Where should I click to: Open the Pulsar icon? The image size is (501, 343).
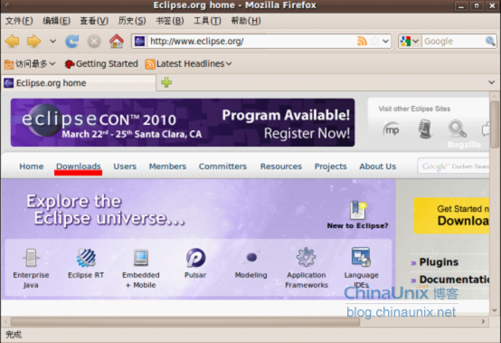(195, 257)
